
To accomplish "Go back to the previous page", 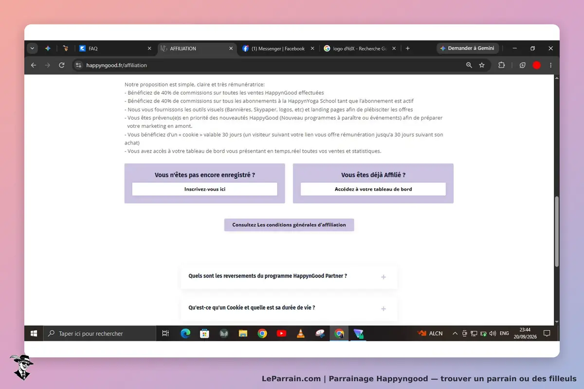I will 33,65.
